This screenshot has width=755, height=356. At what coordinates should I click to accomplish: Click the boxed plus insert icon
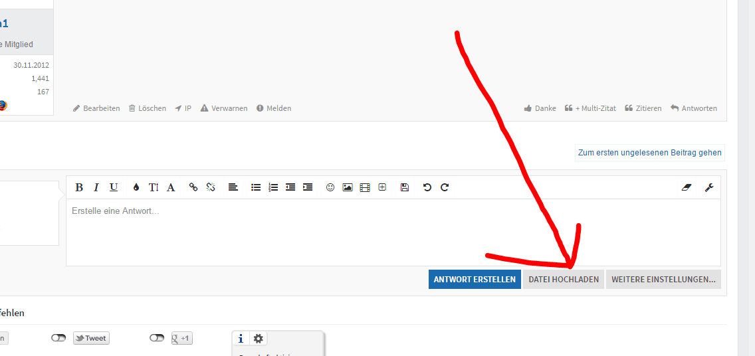coord(382,187)
